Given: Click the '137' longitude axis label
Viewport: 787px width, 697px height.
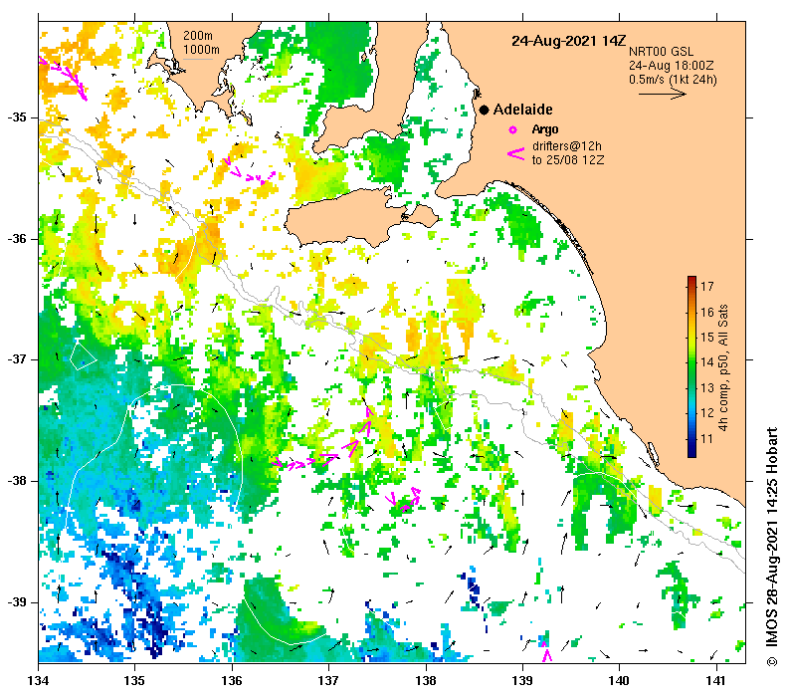Looking at the screenshot, I should 328,681.
